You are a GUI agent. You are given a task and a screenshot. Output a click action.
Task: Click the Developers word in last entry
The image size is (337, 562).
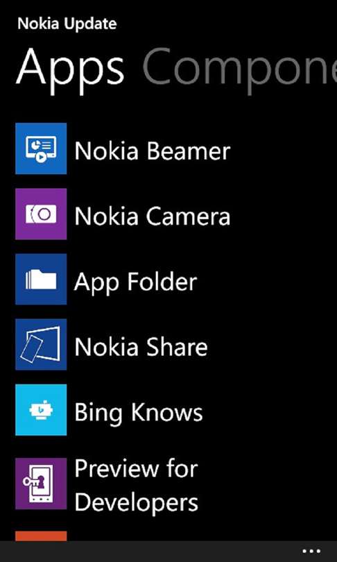[136, 502]
